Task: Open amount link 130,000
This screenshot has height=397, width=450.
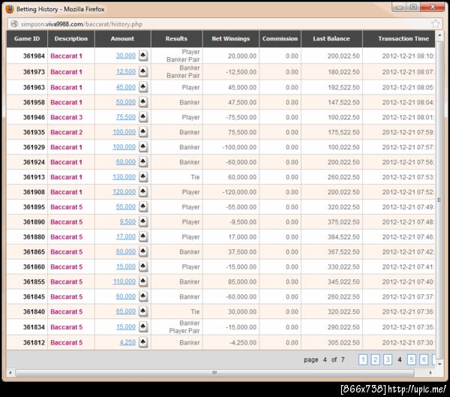Action: (x=124, y=176)
